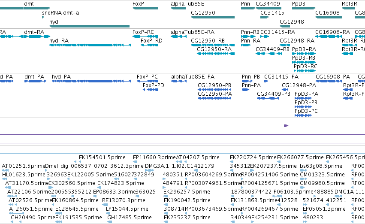The width and height of the screenshot is (365, 224).
Task: Click the CG12948-RA transcript label
Action: [x=297, y=41]
